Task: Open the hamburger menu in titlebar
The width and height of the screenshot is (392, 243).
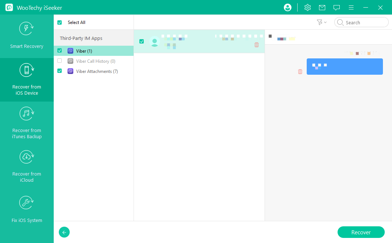Action: 351,7
